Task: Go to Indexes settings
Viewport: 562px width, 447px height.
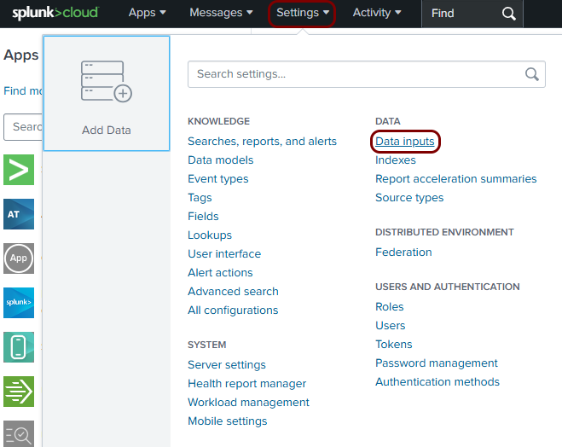Action: click(x=396, y=160)
